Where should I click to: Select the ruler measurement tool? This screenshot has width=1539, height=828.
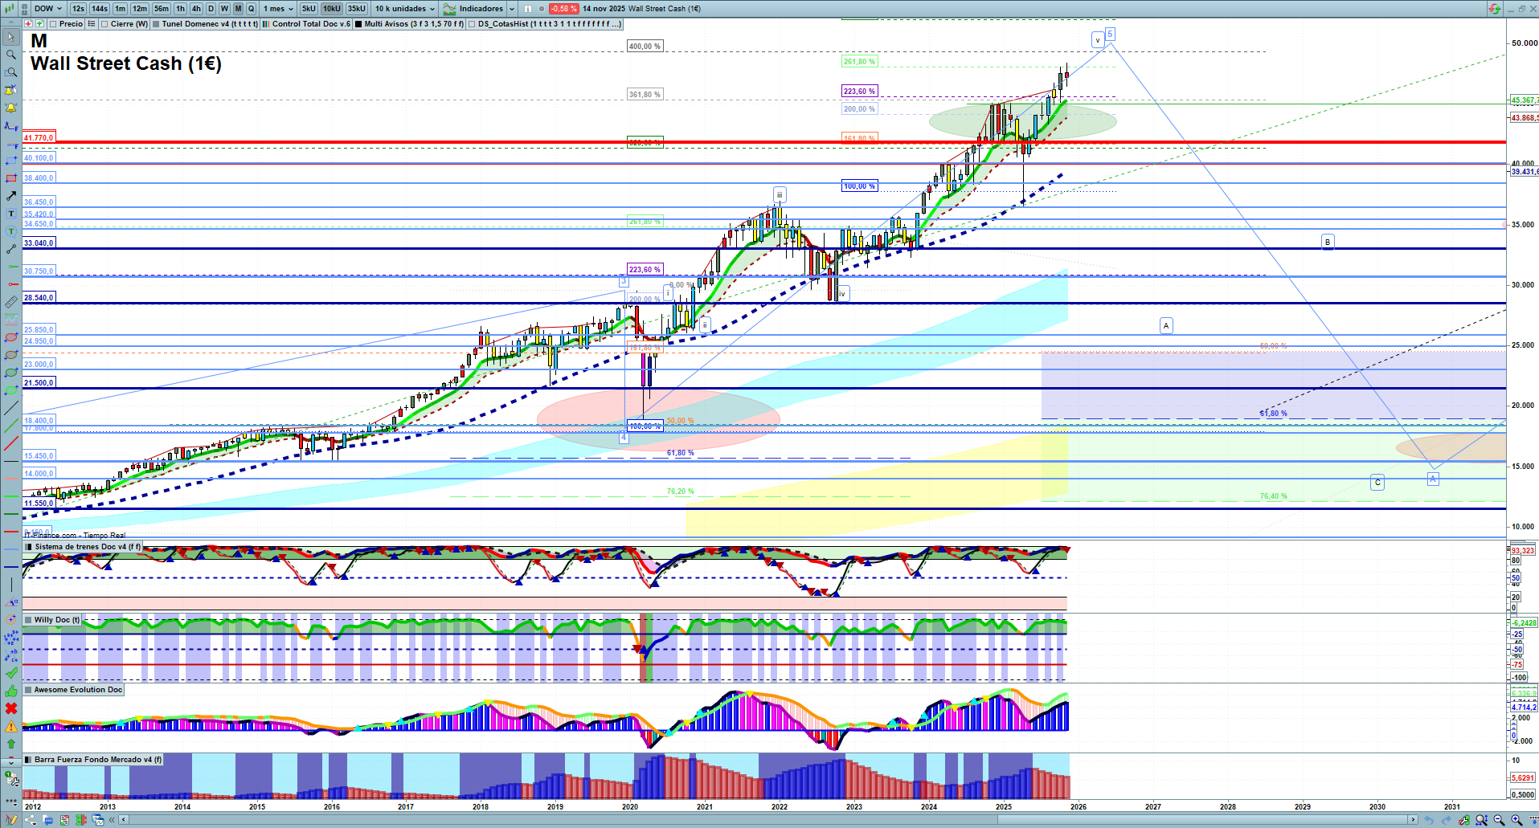[x=10, y=302]
